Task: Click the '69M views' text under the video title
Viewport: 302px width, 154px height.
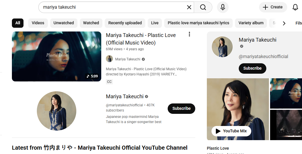Action: [114, 49]
